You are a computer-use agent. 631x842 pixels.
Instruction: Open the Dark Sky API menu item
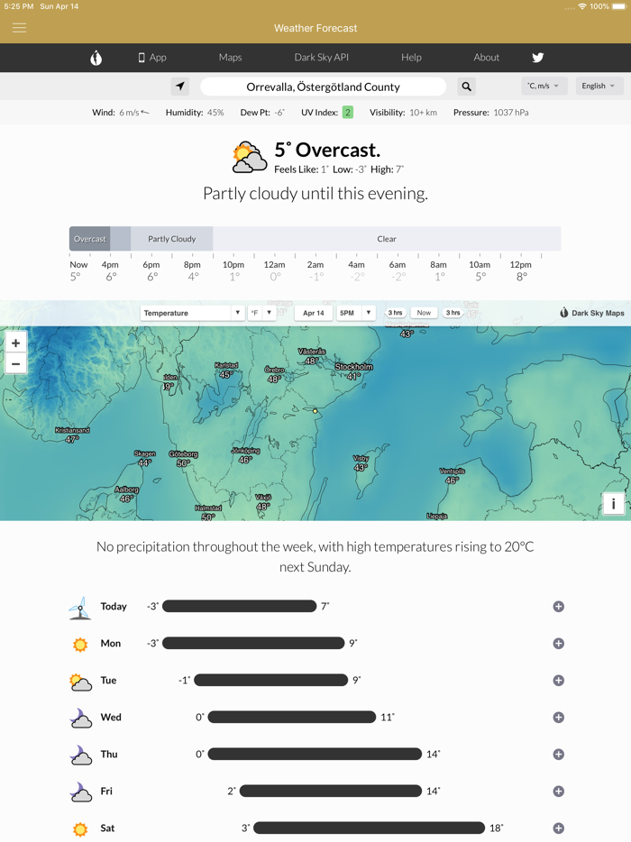pos(321,58)
